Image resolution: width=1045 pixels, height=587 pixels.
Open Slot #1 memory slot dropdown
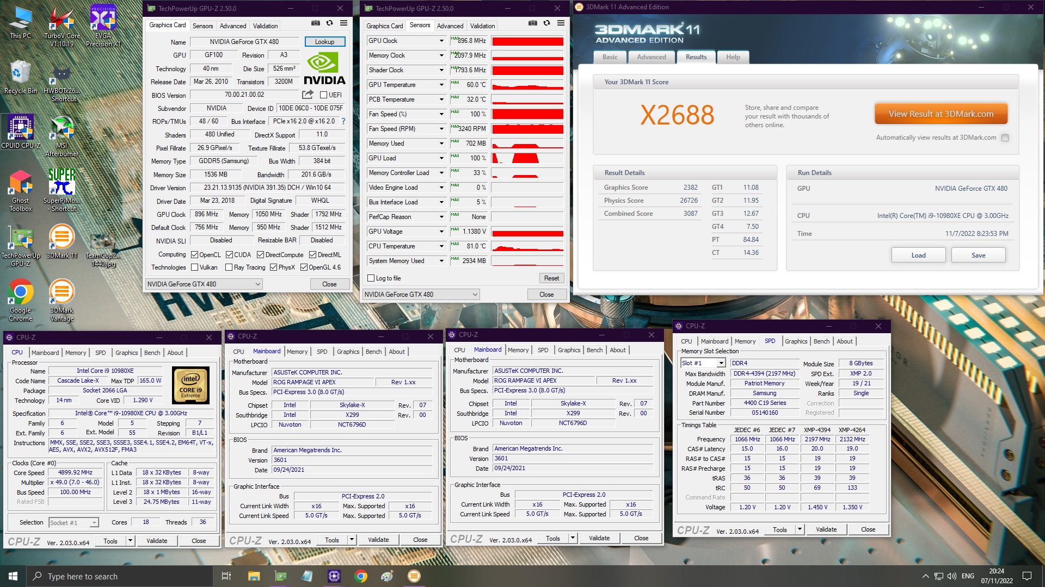(x=703, y=363)
